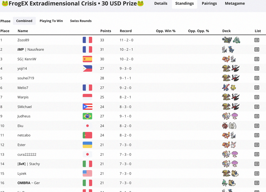
Task: Open KenriW's deck list icon
Action: click(x=257, y=59)
